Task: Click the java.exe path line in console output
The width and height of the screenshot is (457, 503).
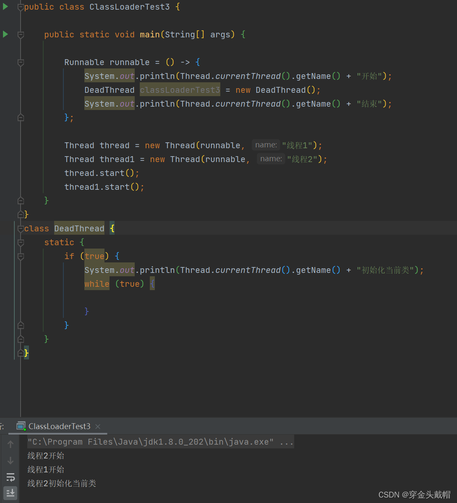Action: click(x=159, y=441)
